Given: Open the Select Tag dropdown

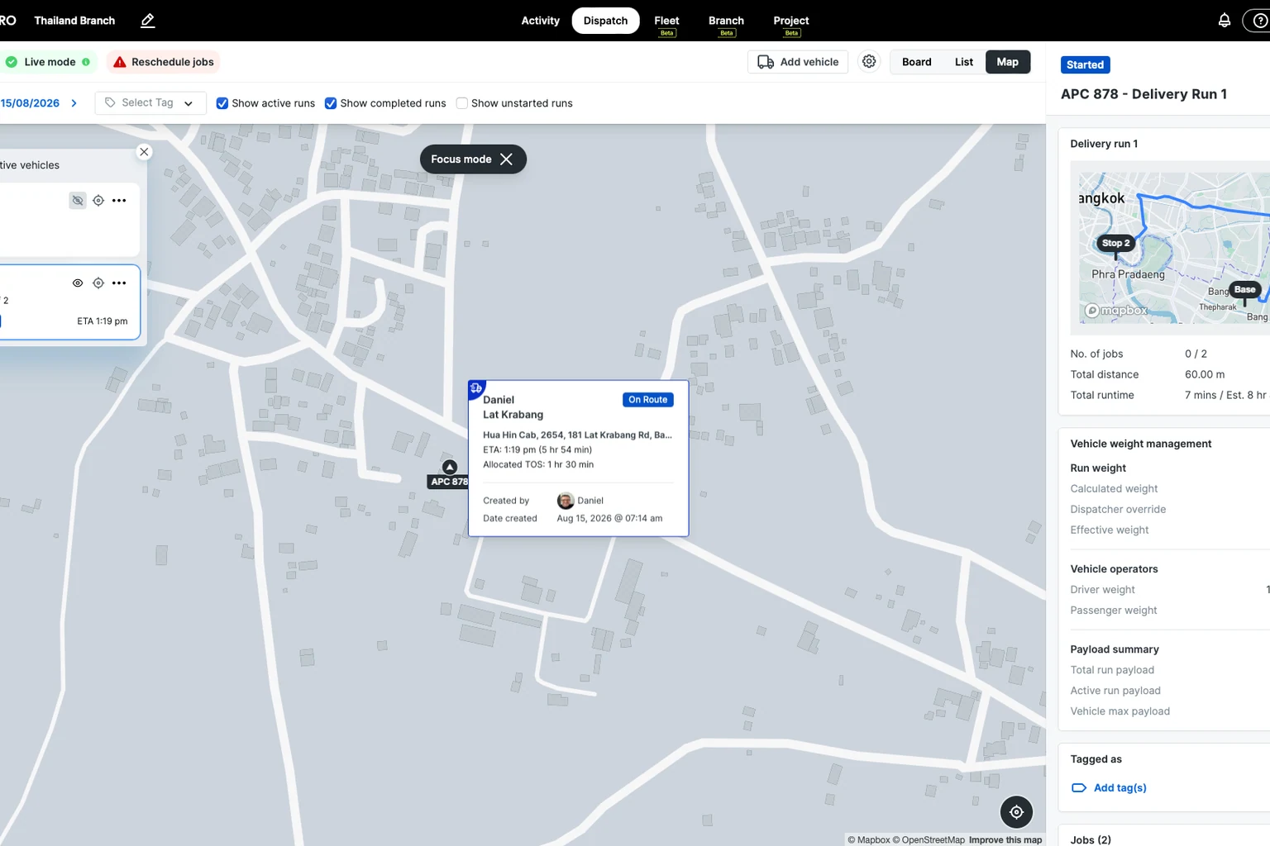Looking at the screenshot, I should coord(149,103).
